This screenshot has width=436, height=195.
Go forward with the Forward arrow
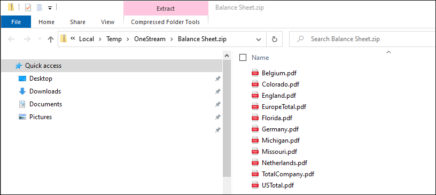coord(27,39)
